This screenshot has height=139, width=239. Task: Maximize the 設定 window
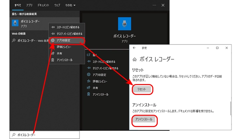pyautogui.click(x=217, y=48)
